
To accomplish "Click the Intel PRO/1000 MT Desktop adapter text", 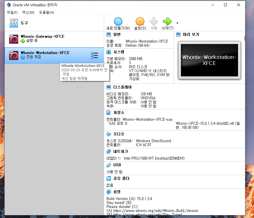I will click(x=154, y=158).
